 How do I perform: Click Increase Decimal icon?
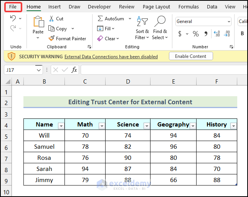[217, 34]
